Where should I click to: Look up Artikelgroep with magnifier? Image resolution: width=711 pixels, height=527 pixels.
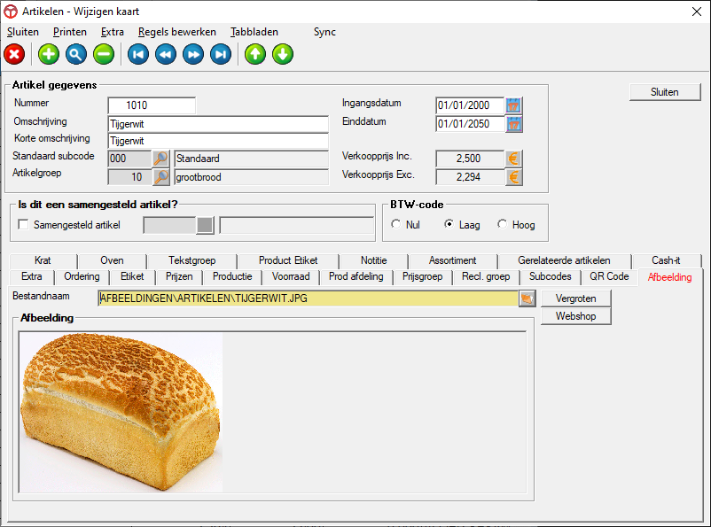(161, 177)
